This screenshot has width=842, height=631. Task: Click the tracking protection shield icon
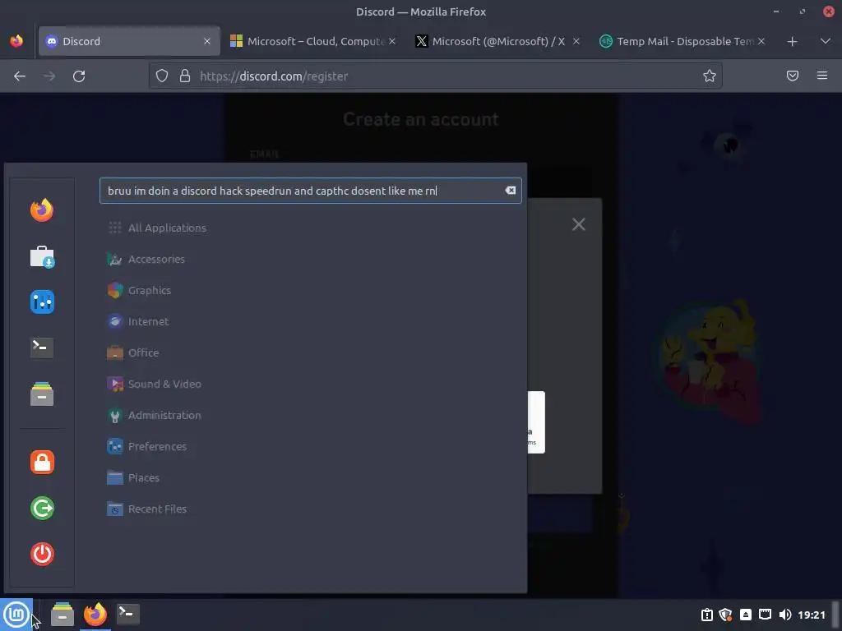coord(162,76)
